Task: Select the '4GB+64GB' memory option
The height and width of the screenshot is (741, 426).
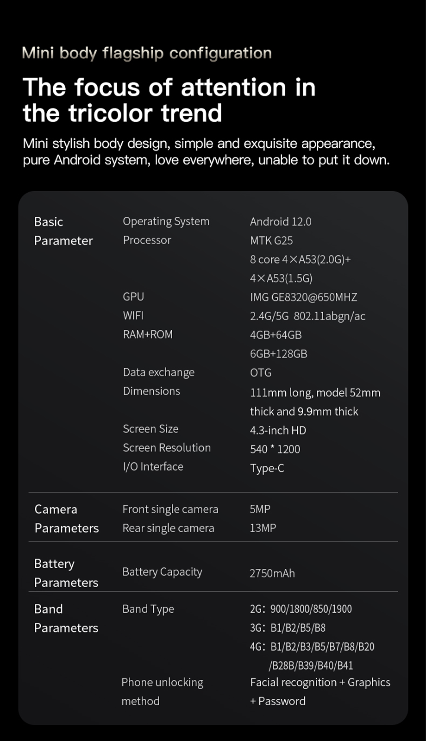Action: tap(276, 335)
